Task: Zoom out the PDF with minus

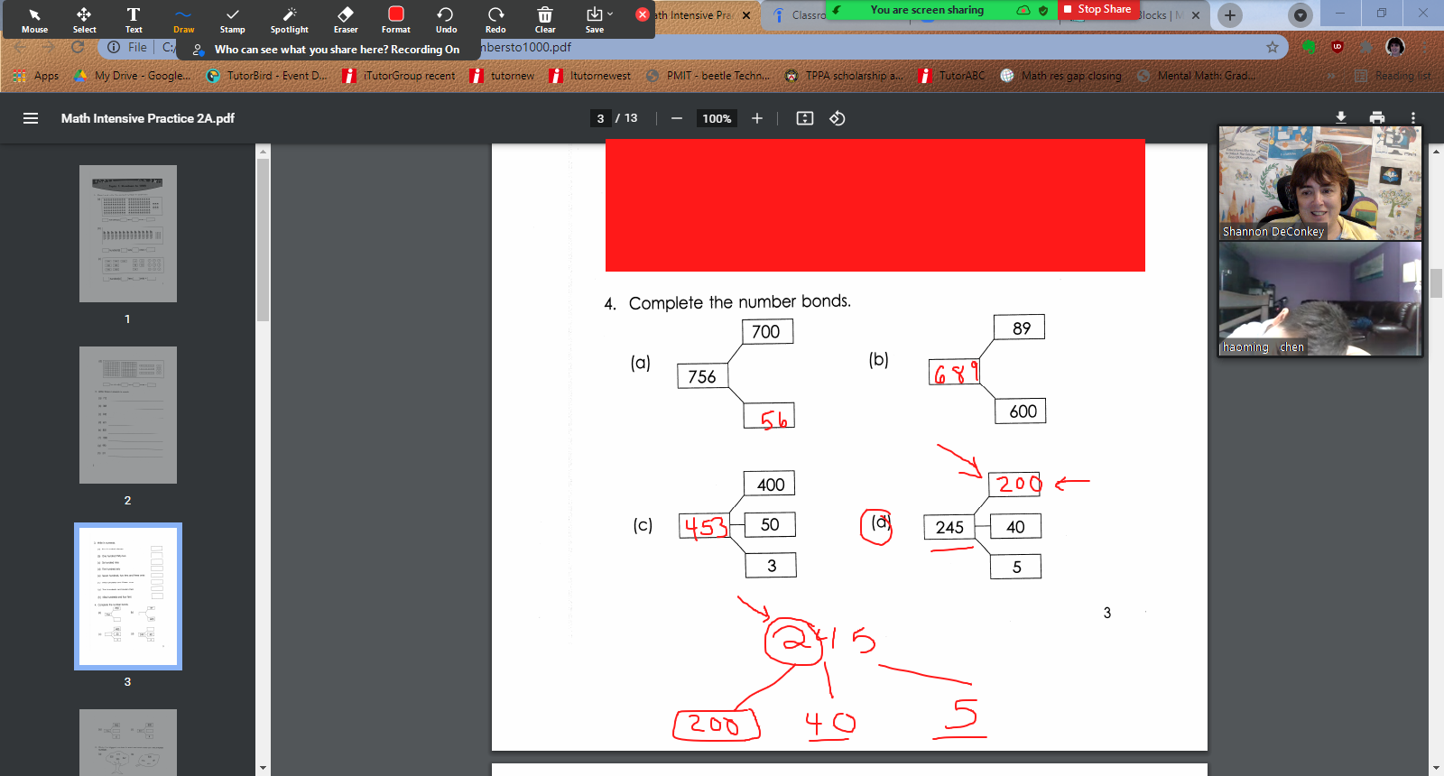Action: click(x=676, y=118)
